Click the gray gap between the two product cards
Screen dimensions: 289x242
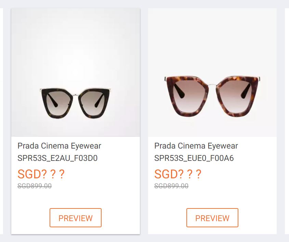(x=144, y=120)
